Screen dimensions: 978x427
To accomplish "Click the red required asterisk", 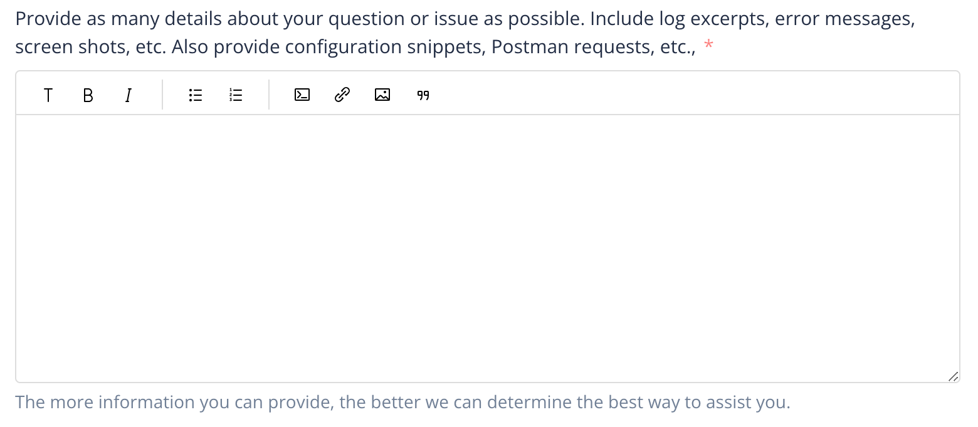I will point(708,46).
